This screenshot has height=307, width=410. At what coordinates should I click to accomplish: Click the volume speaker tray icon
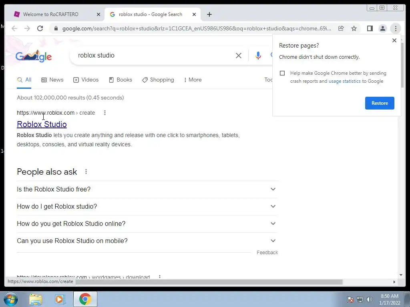pos(370,299)
